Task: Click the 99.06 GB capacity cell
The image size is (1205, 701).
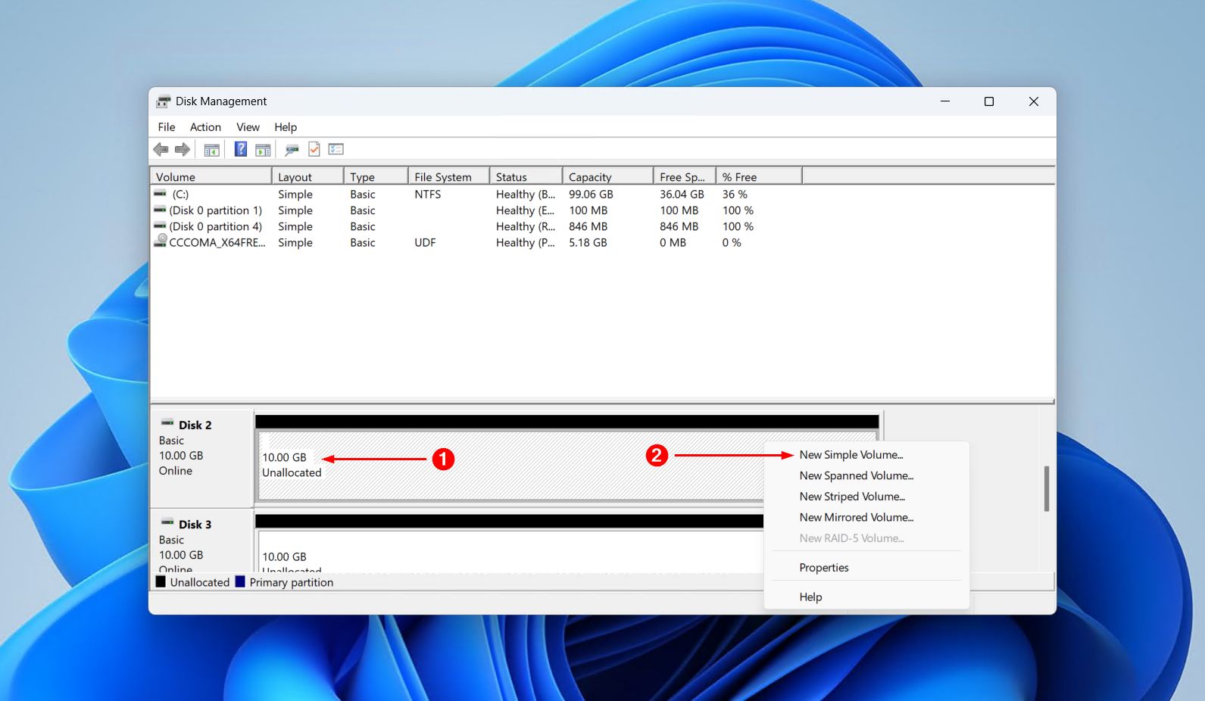Action: (x=591, y=195)
